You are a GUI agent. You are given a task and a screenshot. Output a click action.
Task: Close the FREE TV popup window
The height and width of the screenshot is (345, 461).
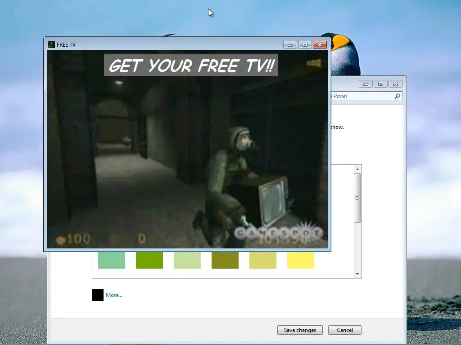[320, 44]
